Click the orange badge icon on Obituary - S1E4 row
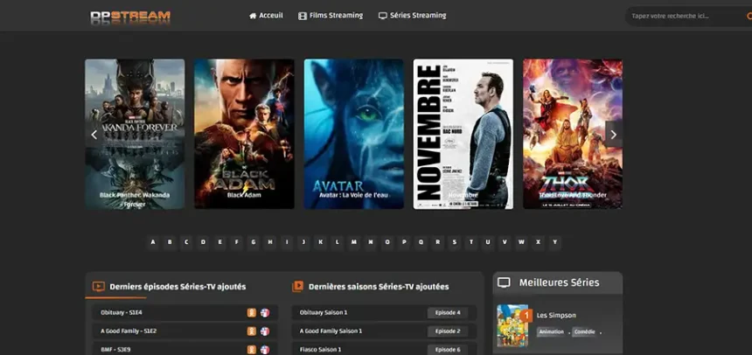 tap(252, 313)
